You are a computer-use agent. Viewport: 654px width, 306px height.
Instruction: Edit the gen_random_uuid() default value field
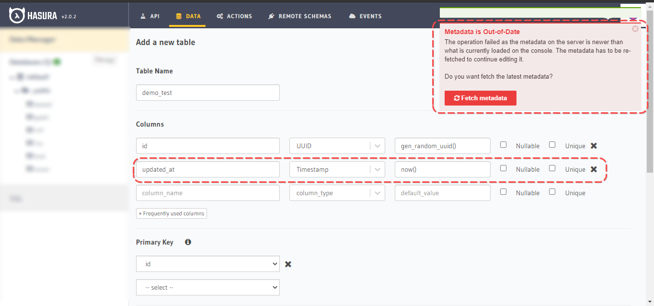coord(443,146)
